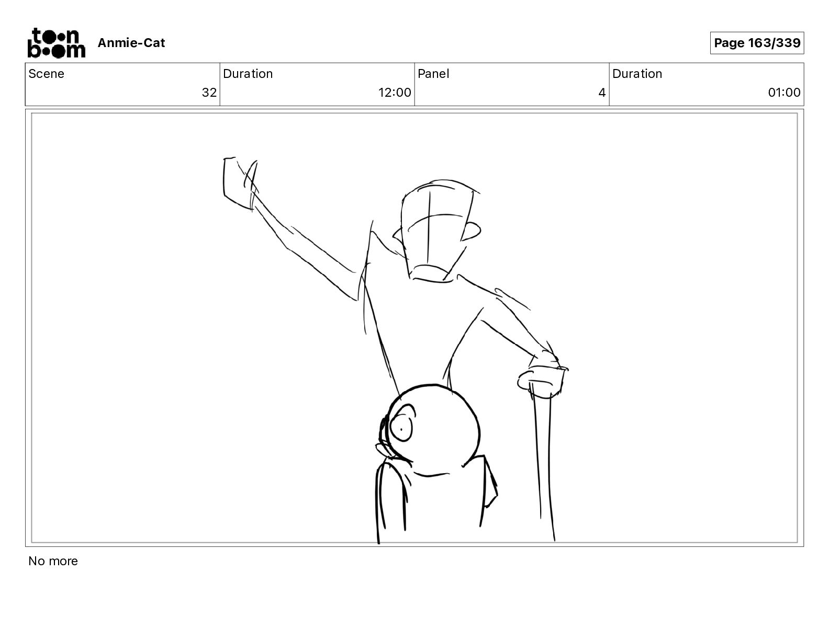Select the scene duration value '12:00'
This screenshot has width=829, height=640.
[x=395, y=93]
